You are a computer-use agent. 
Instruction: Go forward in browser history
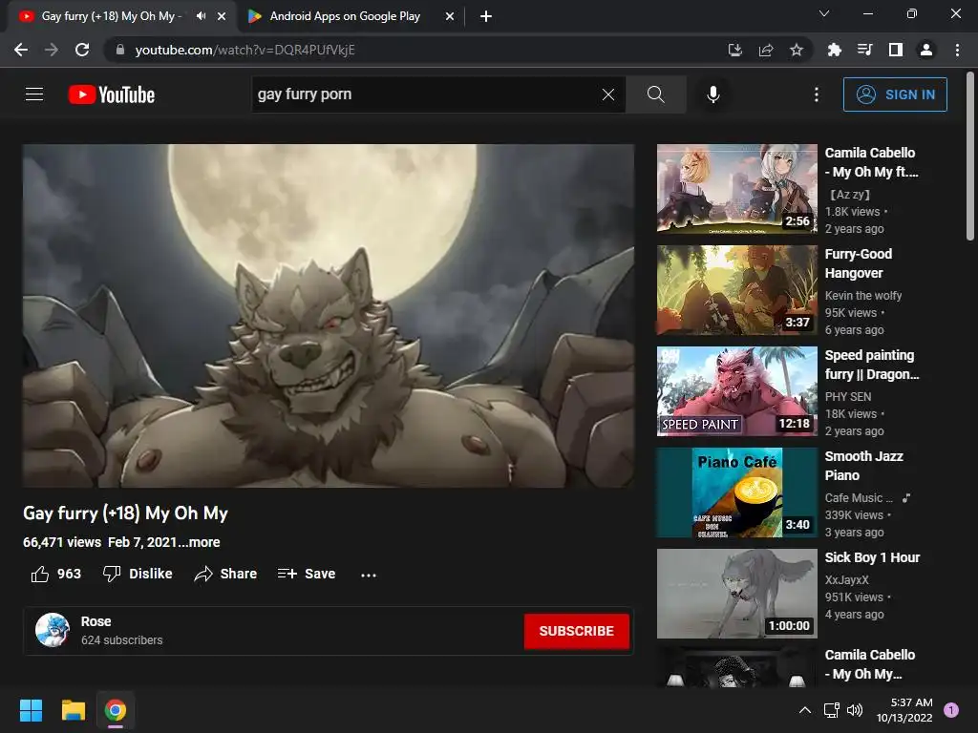[52, 50]
